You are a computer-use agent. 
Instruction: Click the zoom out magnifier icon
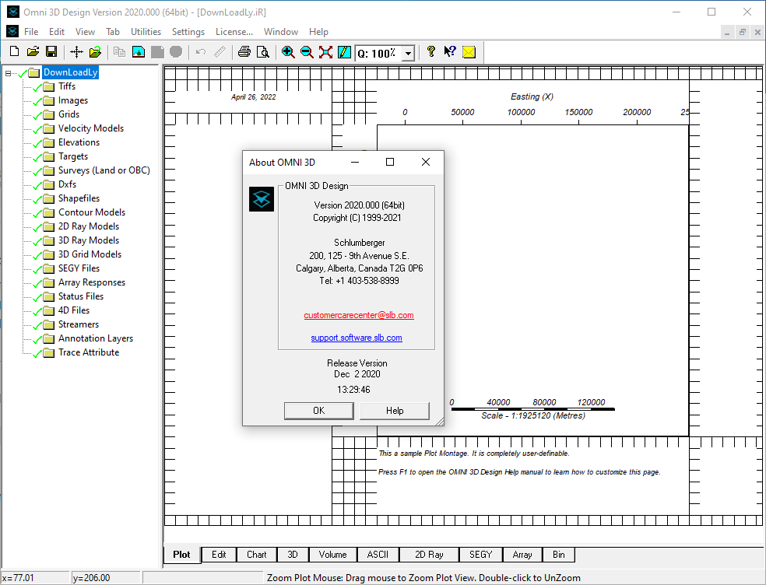[307, 52]
